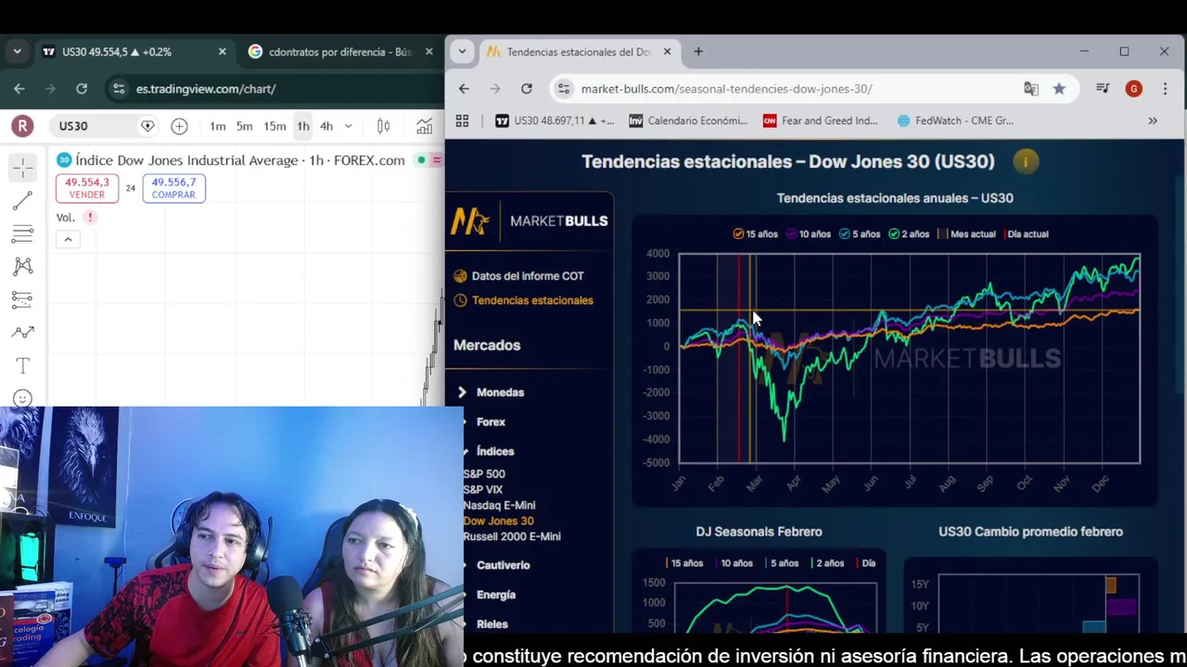Open the Russell 2000 E-Mini link
Image resolution: width=1187 pixels, height=667 pixels.
click(512, 536)
